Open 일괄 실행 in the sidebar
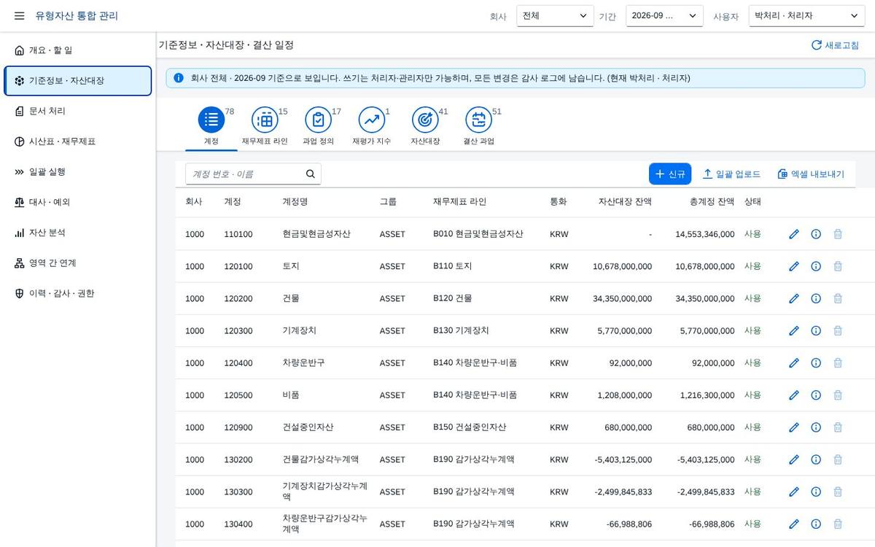This screenshot has height=547, width=875. (x=78, y=172)
